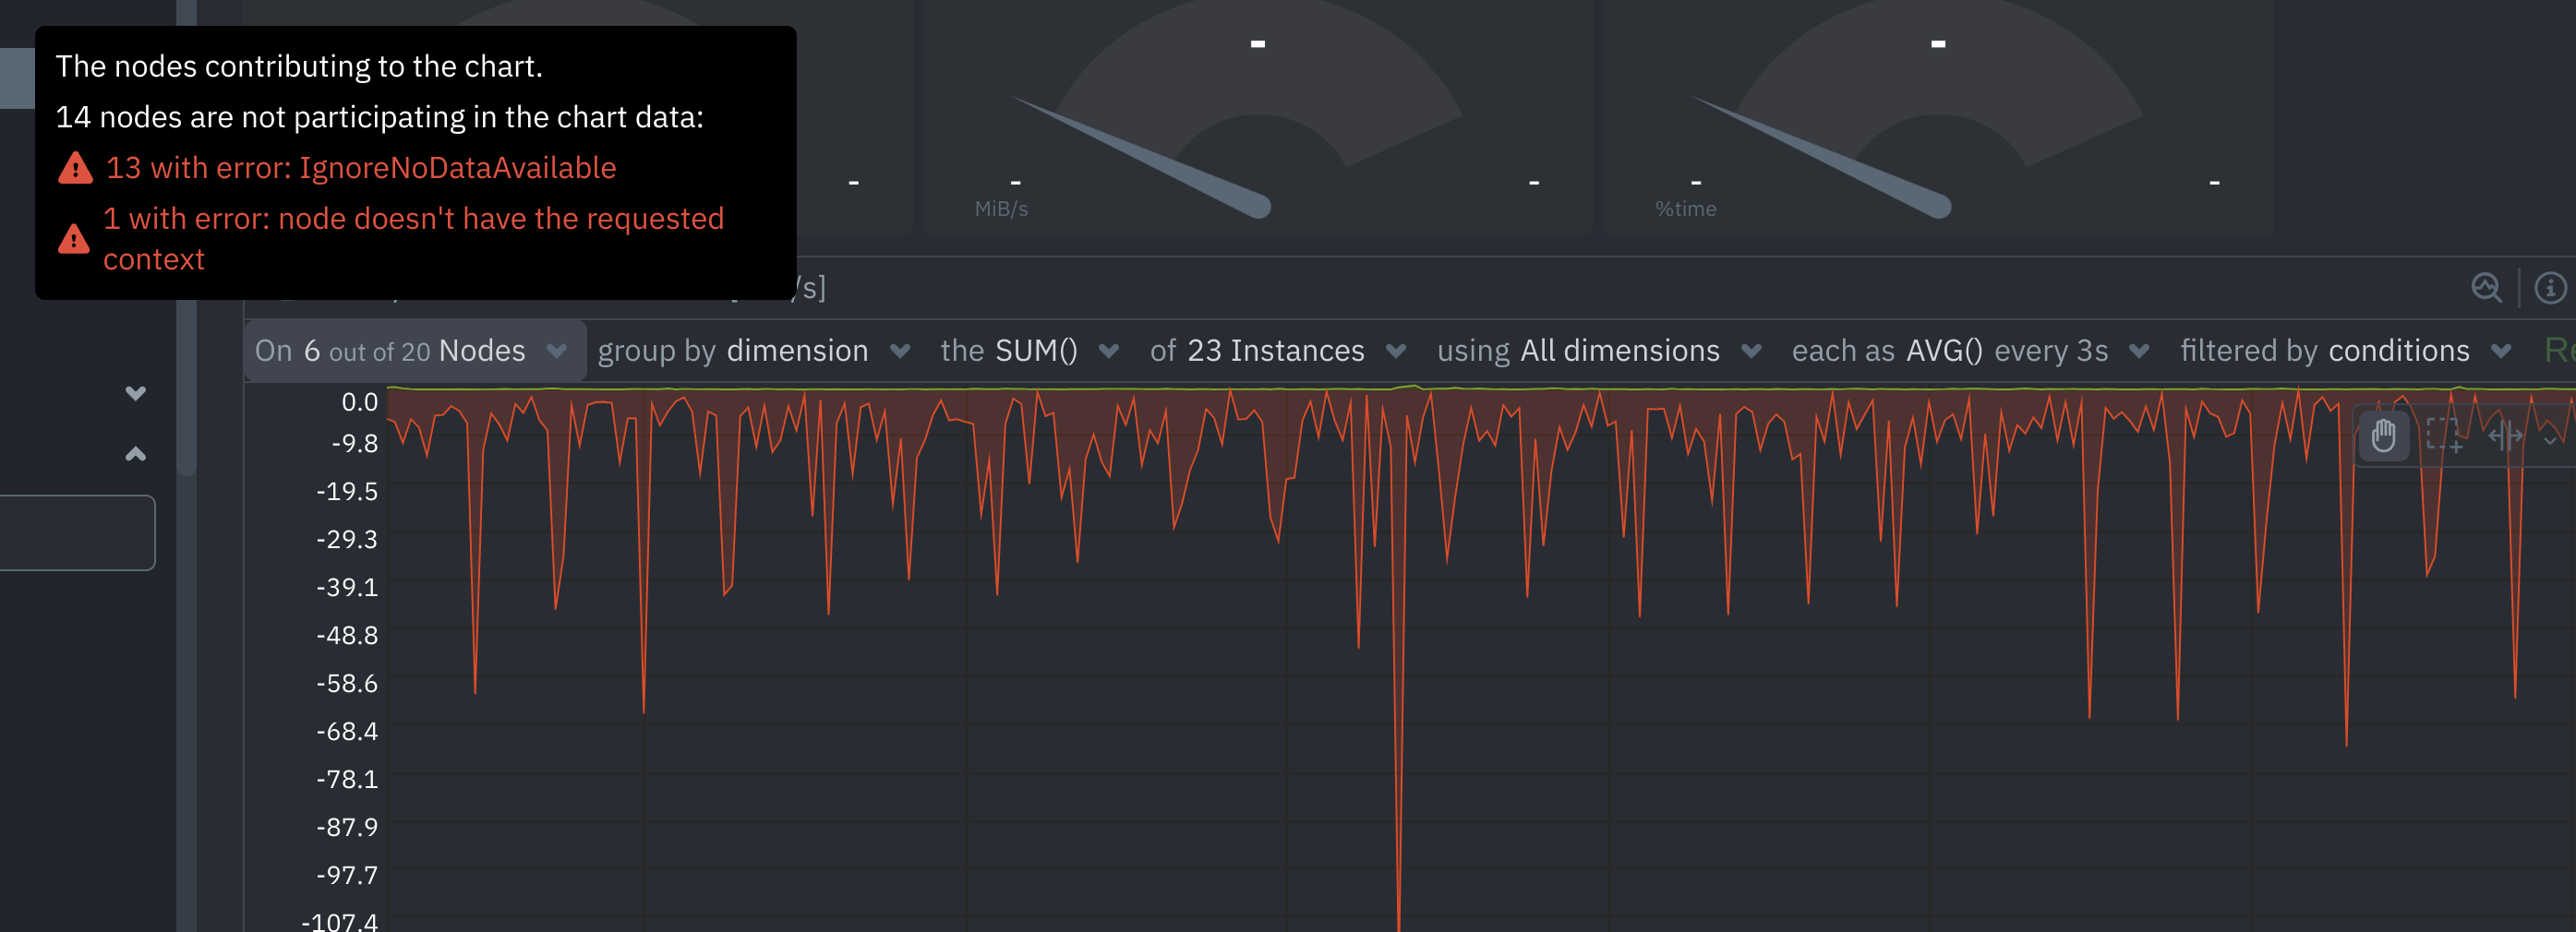Open the group by dimension dropdown
The image size is (2576, 932).
coord(753,351)
